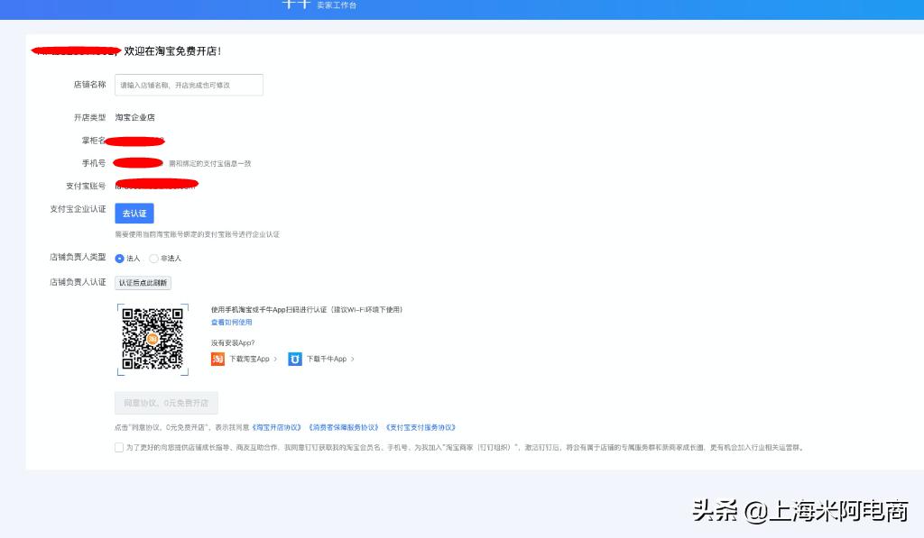
Task: Open the 消费者保障服务协议 agreement link
Action: 343,427
